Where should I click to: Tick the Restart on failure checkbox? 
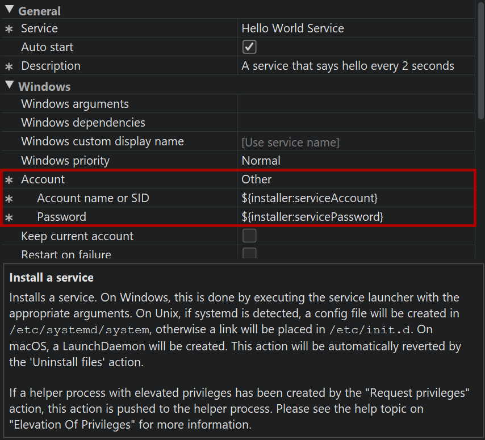click(x=249, y=254)
